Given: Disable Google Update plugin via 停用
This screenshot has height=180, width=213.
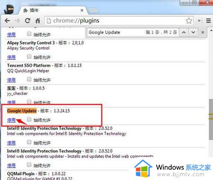Looking at the screenshot, I should (x=11, y=120).
